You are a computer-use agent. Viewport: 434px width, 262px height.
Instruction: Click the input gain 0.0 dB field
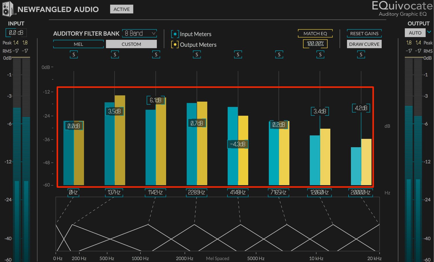[16, 33]
